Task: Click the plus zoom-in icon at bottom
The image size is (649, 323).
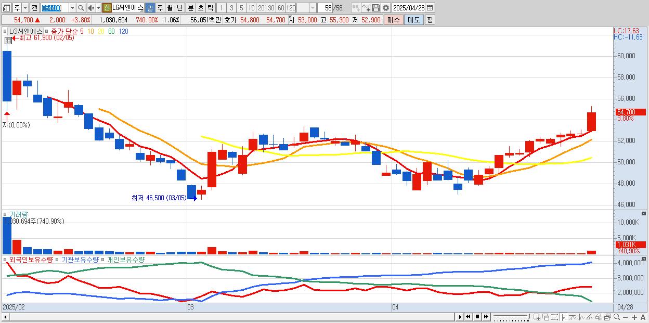Action: 634,317
